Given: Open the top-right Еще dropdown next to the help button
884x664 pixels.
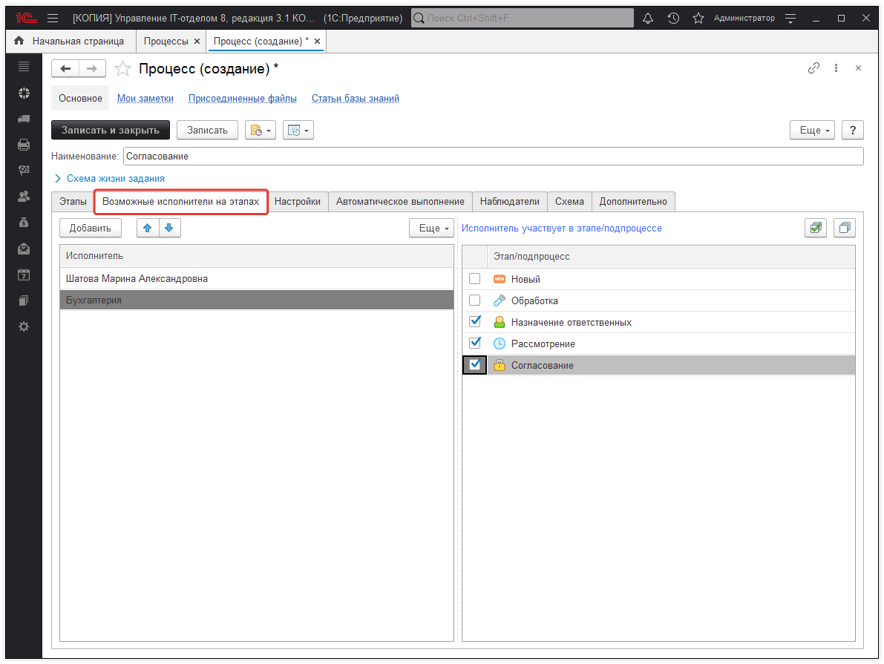Looking at the screenshot, I should 812,130.
